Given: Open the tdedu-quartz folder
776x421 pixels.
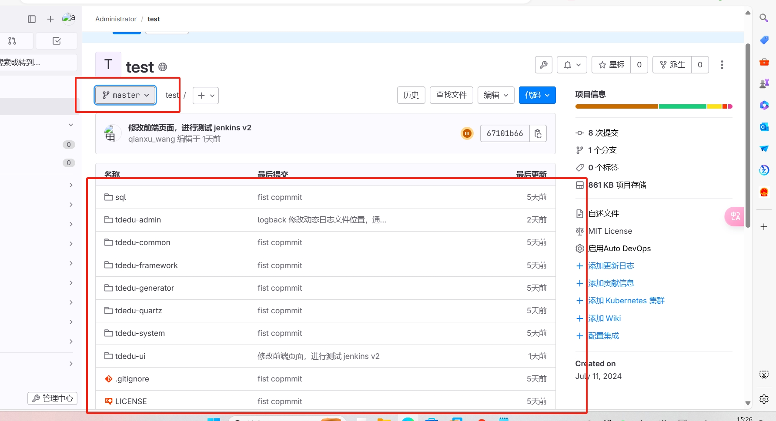Looking at the screenshot, I should coord(138,311).
